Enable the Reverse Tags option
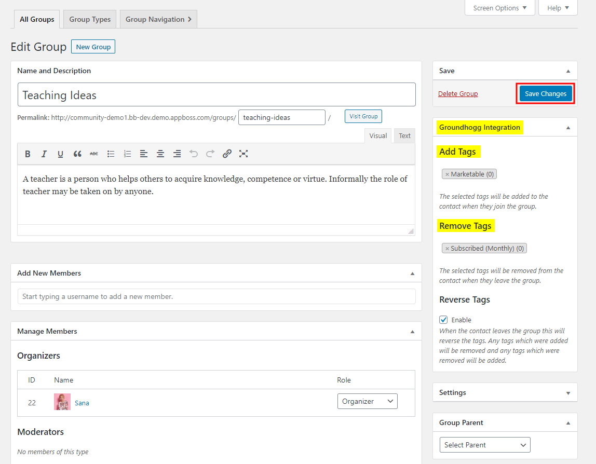This screenshot has height=464, width=596. (x=443, y=319)
